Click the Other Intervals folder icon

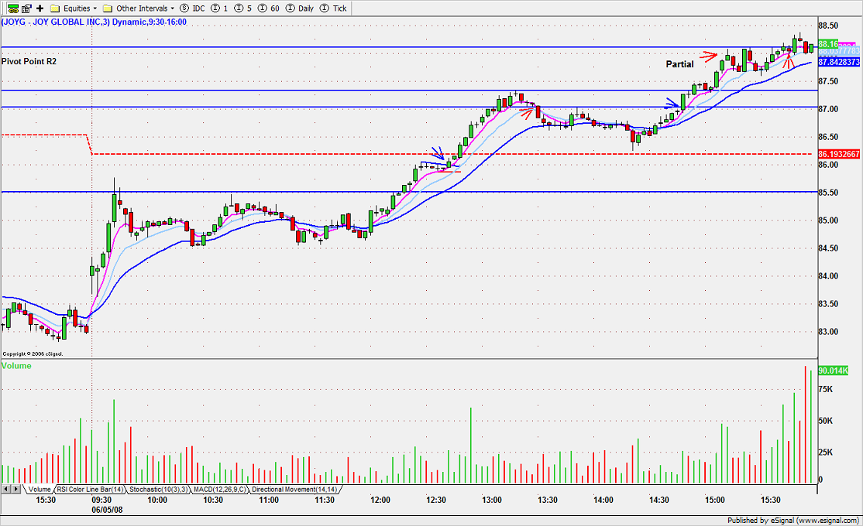pyautogui.click(x=108, y=9)
